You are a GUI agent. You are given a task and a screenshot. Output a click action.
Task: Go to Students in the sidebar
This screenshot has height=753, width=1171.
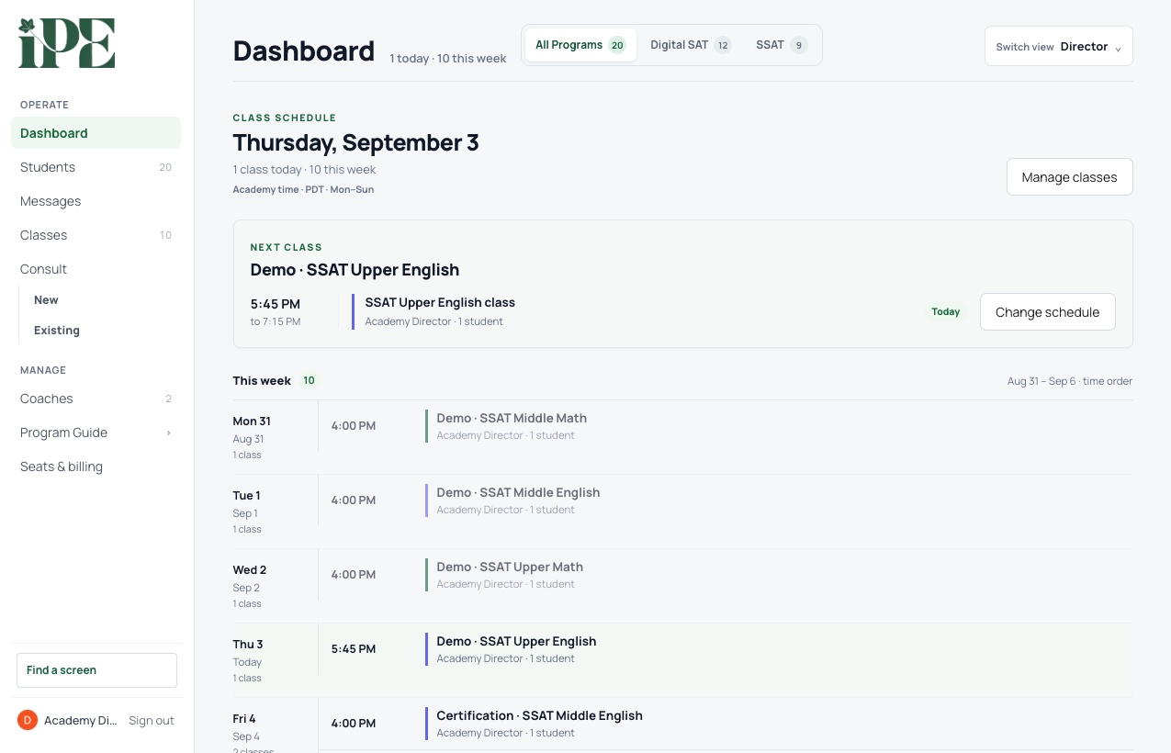(x=96, y=167)
